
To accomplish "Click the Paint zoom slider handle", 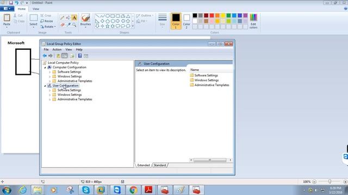I will pos(330,181).
